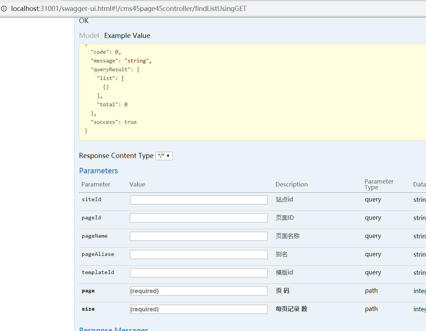Open Response Content Type dropdown
This screenshot has width=426, height=331.
coord(164,156)
